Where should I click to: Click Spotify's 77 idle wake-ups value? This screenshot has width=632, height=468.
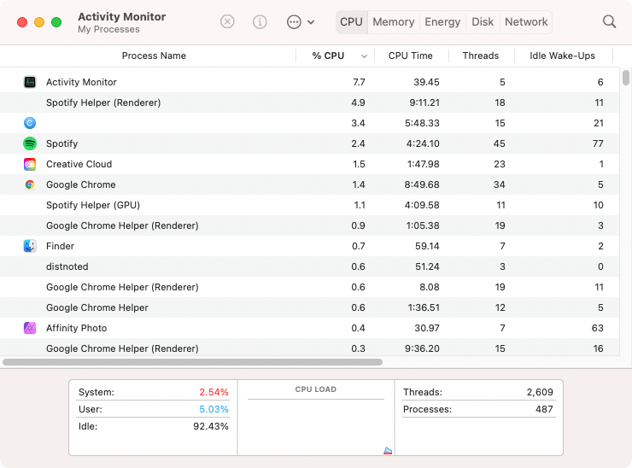[598, 143]
